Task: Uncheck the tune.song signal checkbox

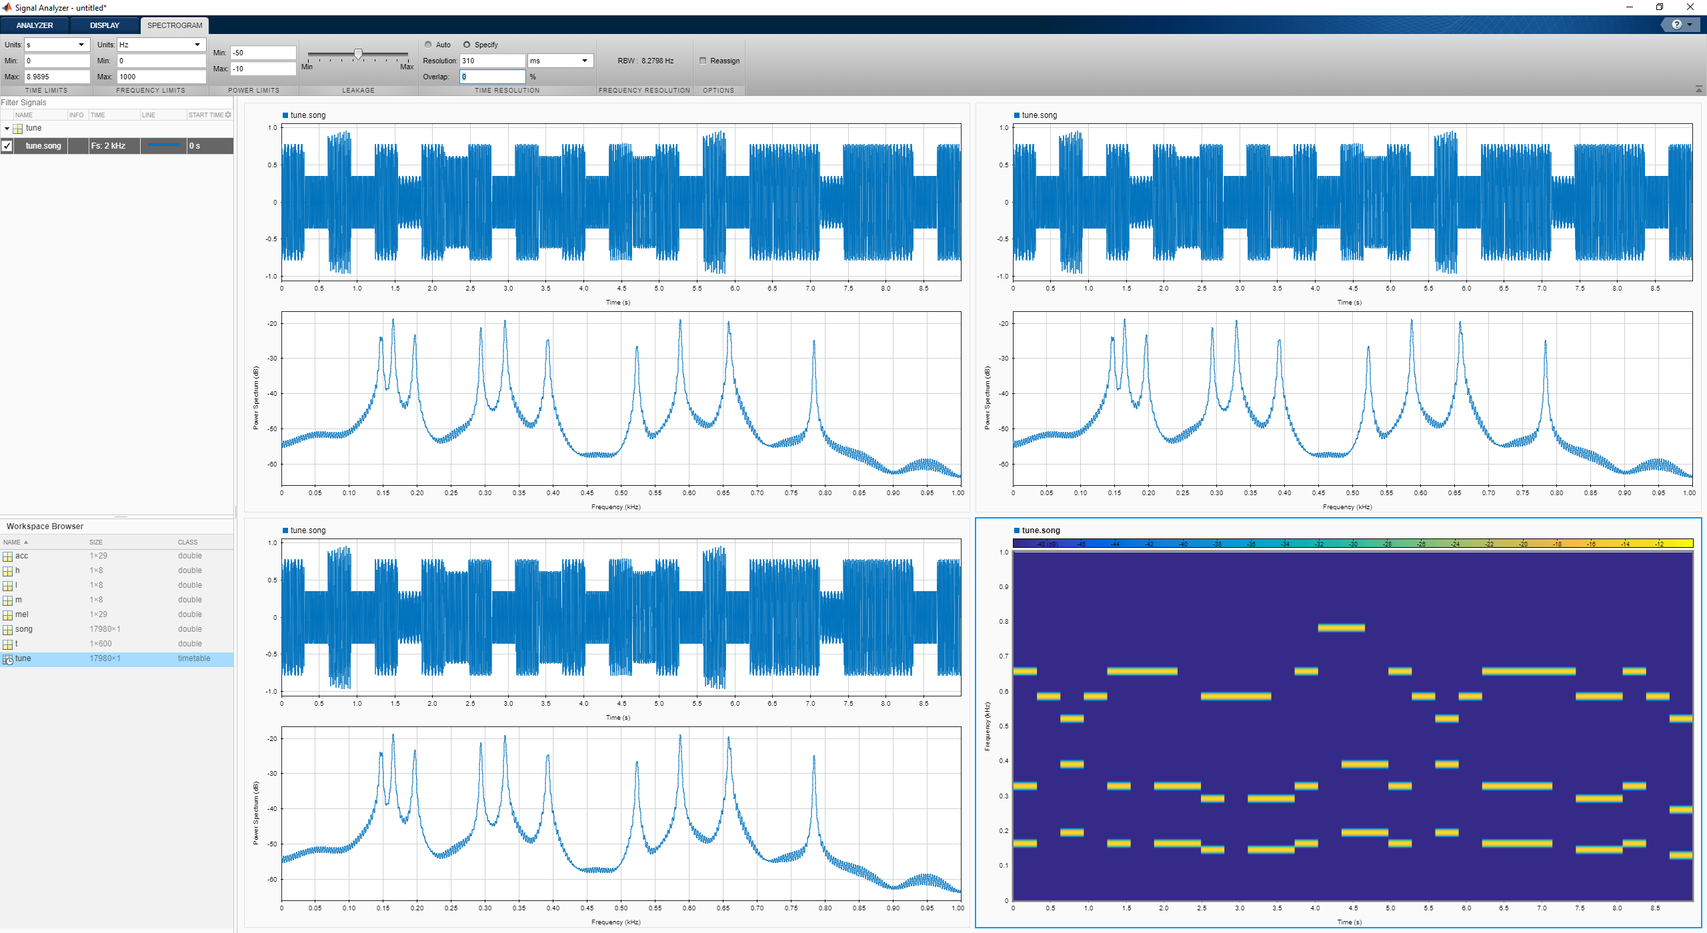Action: click(x=7, y=146)
